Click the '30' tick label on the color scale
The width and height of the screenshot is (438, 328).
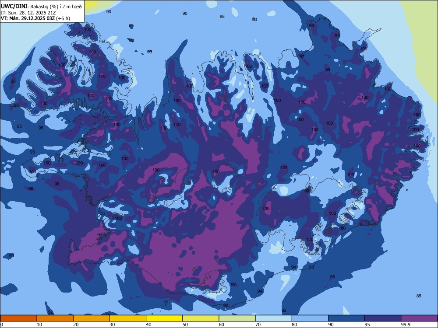[112, 325]
